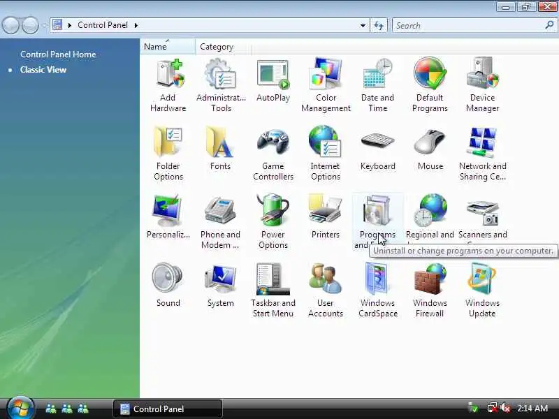Click muted volume tray icon
This screenshot has height=419, width=559.
tap(505, 409)
